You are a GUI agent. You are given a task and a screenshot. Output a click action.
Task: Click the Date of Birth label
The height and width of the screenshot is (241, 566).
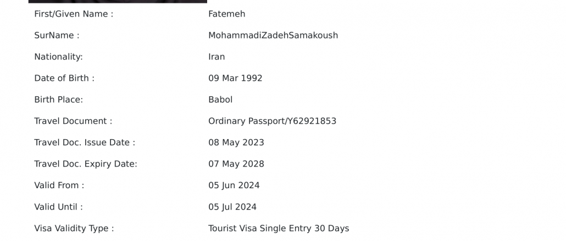(x=64, y=78)
